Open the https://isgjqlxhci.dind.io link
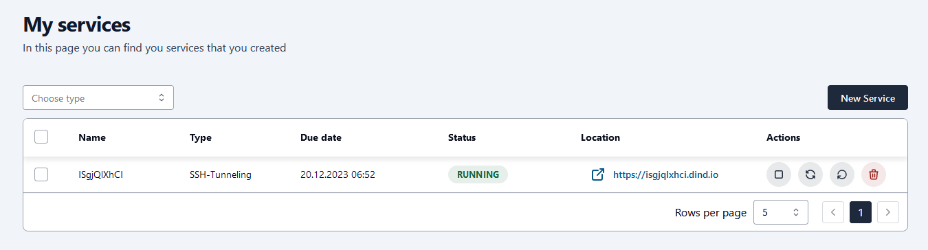The width and height of the screenshot is (928, 250). [665, 174]
